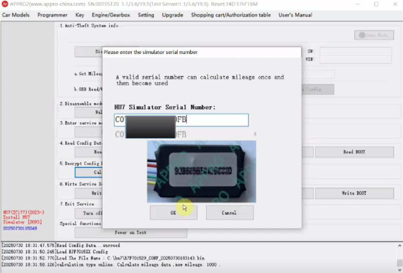Open the Key menu

point(80,15)
